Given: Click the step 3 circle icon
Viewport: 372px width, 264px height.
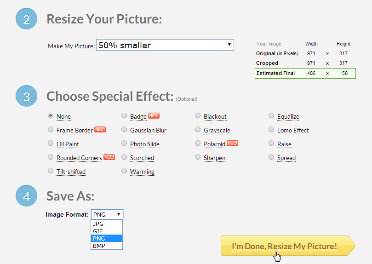Looking at the screenshot, I should [x=26, y=96].
